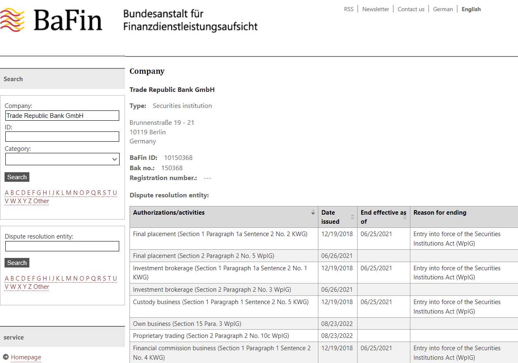The image size is (518, 363).
Task: Choose letter A in Company index
Action: [x=7, y=192]
